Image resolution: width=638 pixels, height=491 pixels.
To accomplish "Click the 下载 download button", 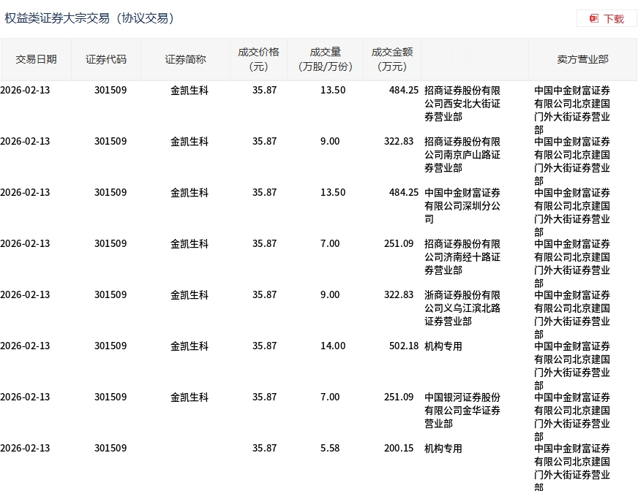I will point(607,19).
